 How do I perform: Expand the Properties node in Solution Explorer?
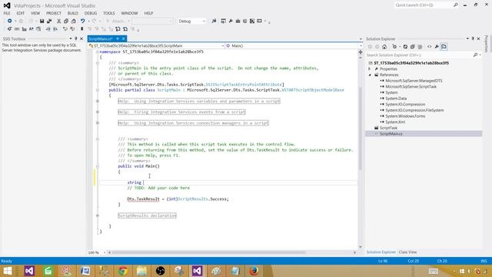pyautogui.click(x=370, y=68)
